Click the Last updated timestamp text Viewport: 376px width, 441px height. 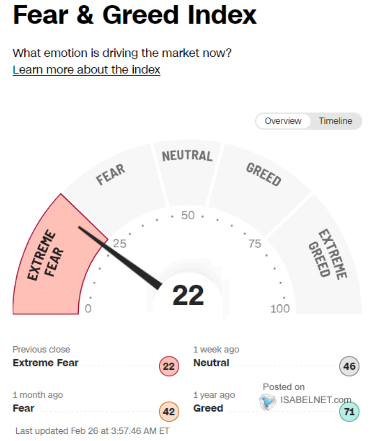92,431
